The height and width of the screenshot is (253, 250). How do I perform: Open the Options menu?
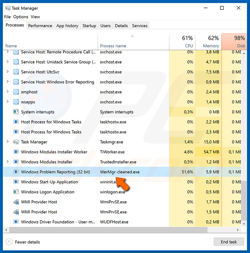[21, 17]
